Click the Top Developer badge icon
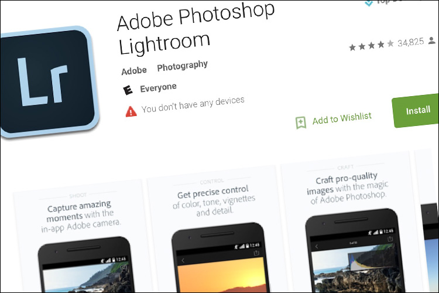The height and width of the screenshot is (293, 439). point(369,4)
